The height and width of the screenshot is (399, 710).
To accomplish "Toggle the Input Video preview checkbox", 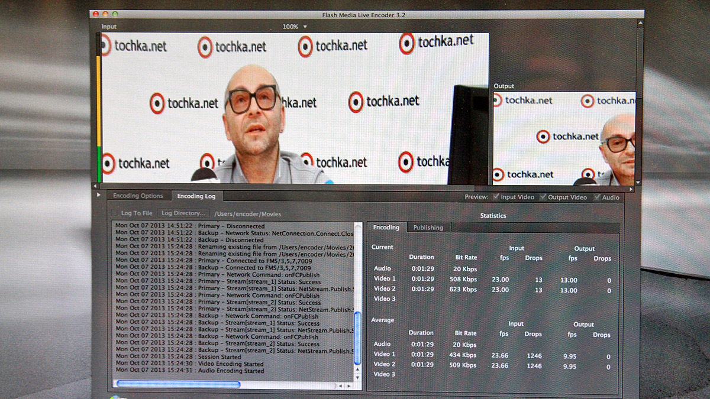I will [x=496, y=197].
